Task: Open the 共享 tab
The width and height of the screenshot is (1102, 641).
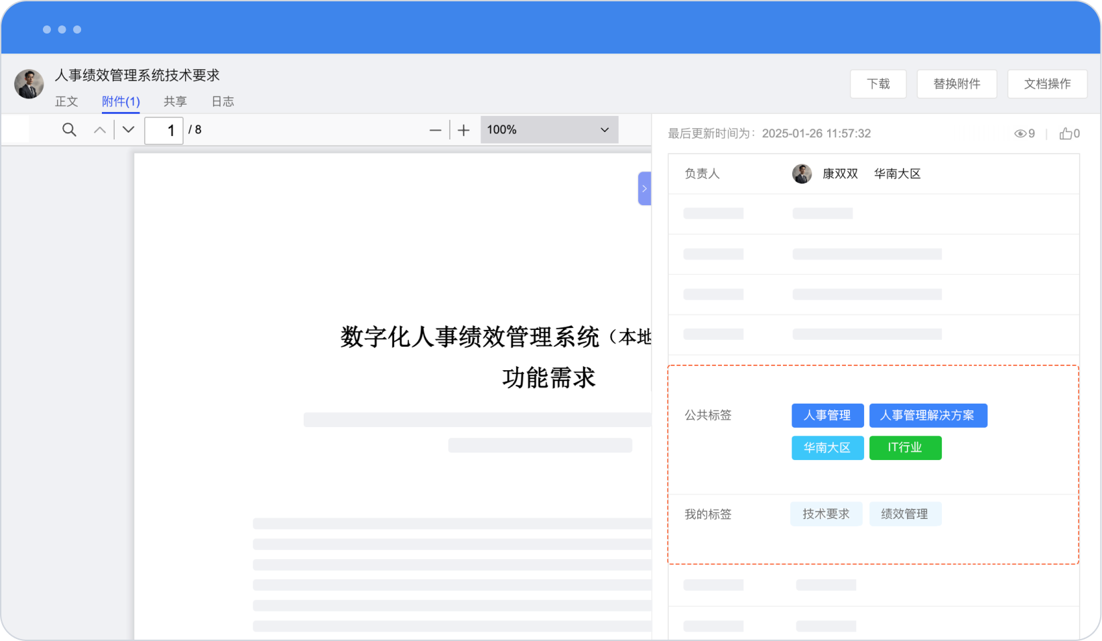Action: click(175, 101)
